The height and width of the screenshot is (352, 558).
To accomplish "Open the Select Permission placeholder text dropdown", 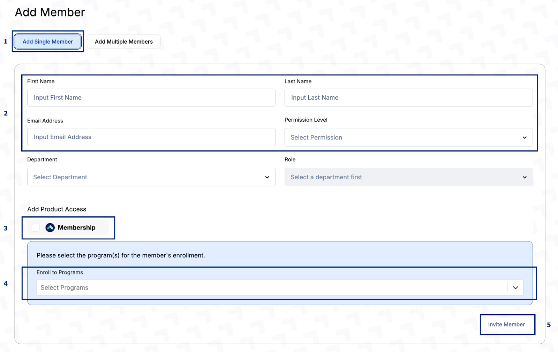I will pos(316,137).
